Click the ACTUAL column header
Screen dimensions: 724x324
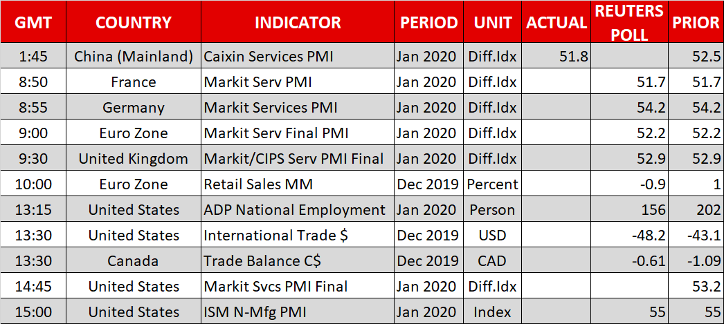click(x=556, y=22)
